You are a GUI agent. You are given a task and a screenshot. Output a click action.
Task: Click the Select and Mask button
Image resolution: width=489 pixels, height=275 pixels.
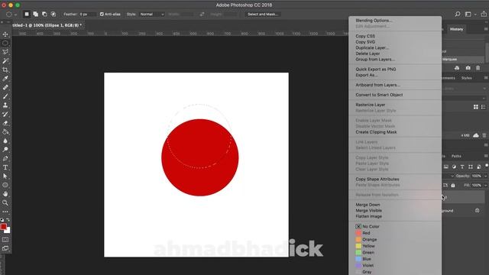(263, 15)
